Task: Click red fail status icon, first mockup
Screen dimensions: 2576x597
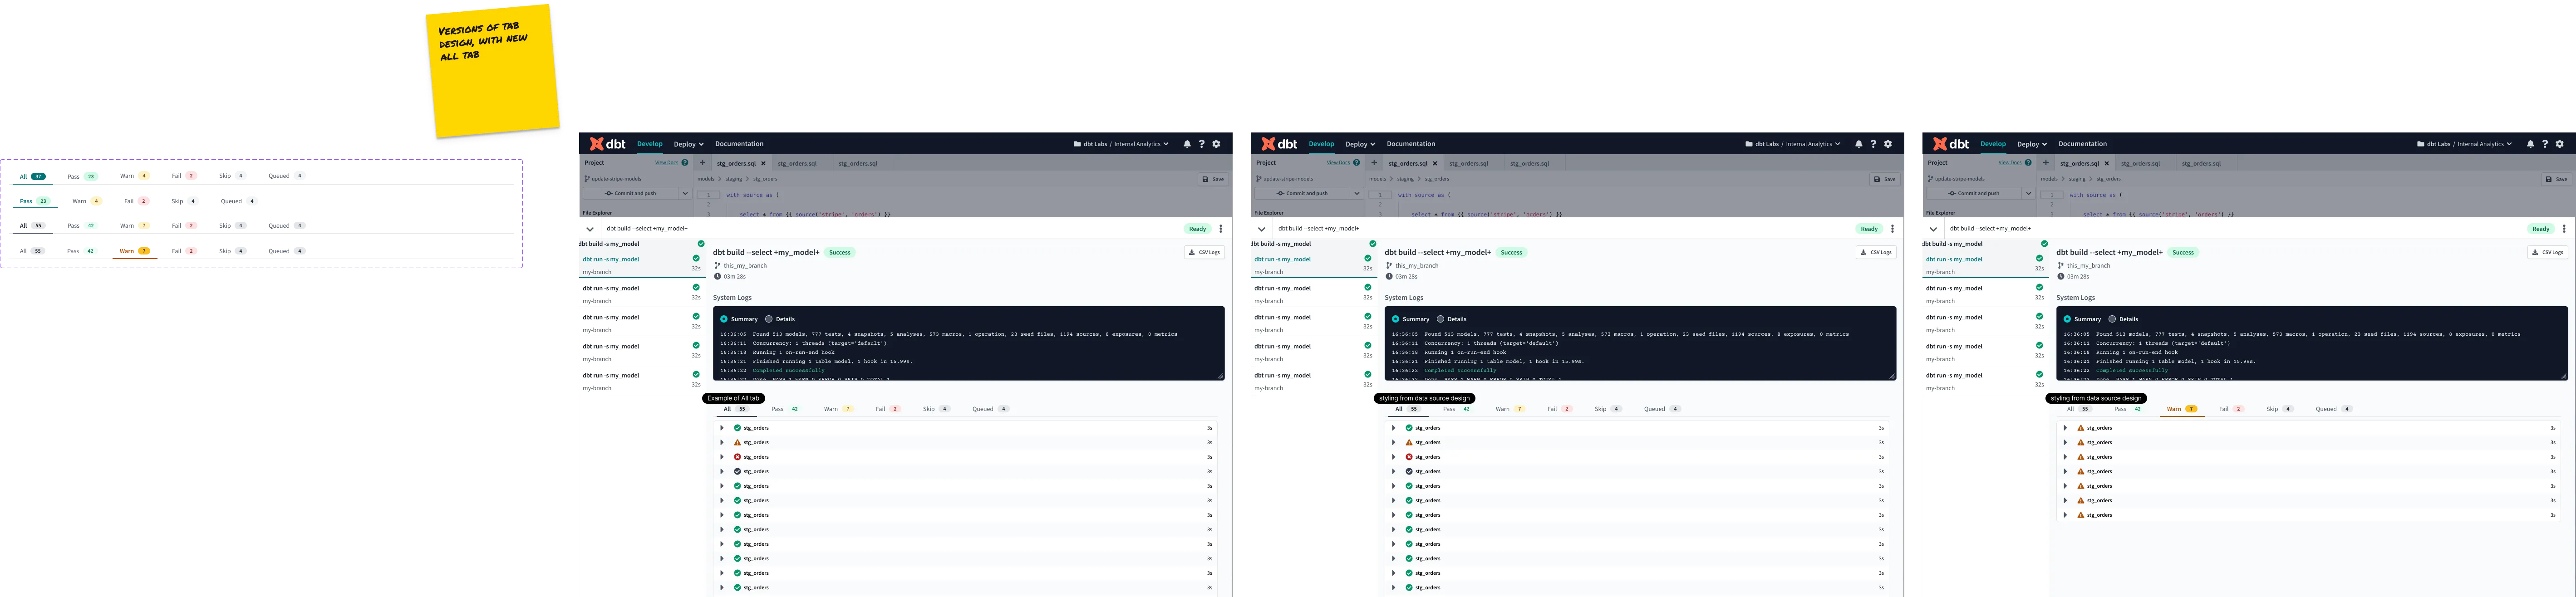Action: pyautogui.click(x=738, y=457)
